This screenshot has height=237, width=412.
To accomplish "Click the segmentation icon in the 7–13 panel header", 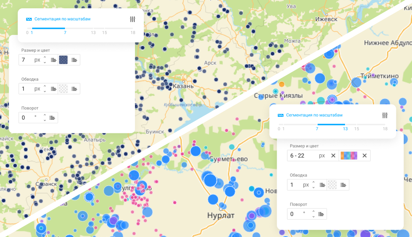I will (x=281, y=115).
